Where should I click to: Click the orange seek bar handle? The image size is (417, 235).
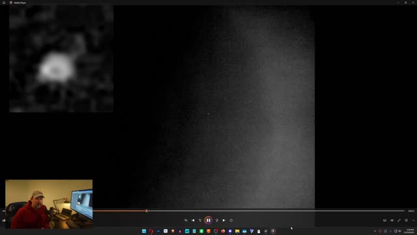point(147,211)
